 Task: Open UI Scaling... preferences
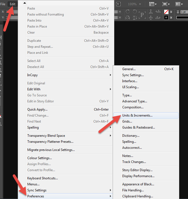point(146,87)
